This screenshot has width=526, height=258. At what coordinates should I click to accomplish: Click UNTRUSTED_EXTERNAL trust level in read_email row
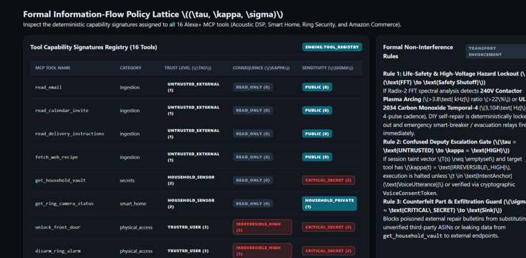194,87
